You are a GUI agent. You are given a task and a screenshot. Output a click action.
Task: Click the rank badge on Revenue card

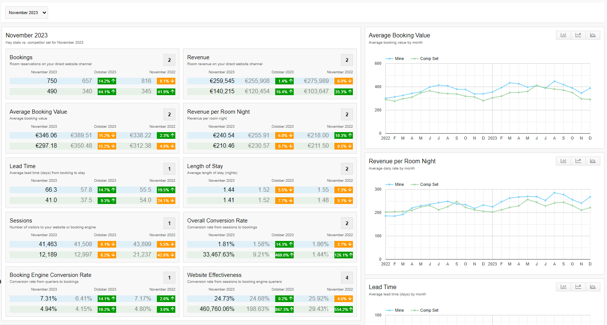click(347, 60)
